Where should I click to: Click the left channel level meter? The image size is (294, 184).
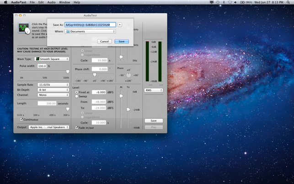point(147,61)
